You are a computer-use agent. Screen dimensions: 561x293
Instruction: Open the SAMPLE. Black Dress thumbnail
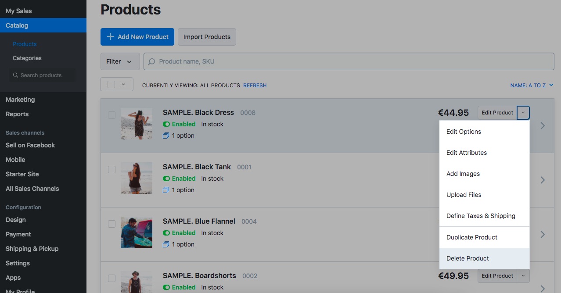(x=137, y=124)
